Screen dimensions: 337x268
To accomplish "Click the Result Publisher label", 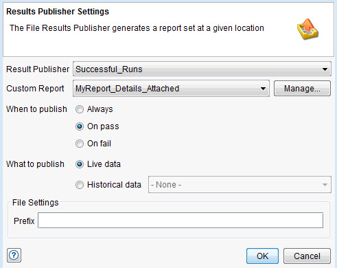I will 38,69.
